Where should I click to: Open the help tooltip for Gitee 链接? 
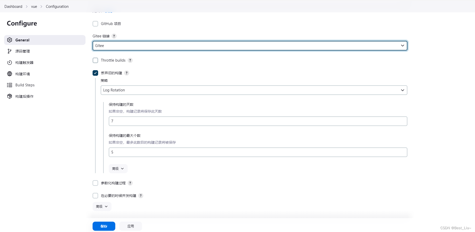[x=114, y=36]
